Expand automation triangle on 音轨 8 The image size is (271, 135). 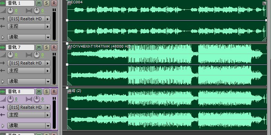point(3,126)
